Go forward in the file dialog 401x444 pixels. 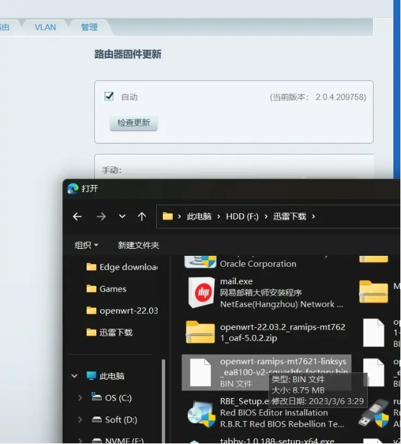(x=101, y=217)
